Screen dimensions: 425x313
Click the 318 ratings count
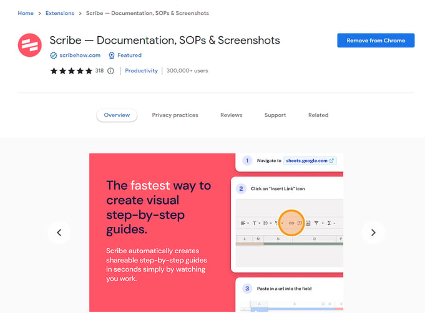[99, 70]
